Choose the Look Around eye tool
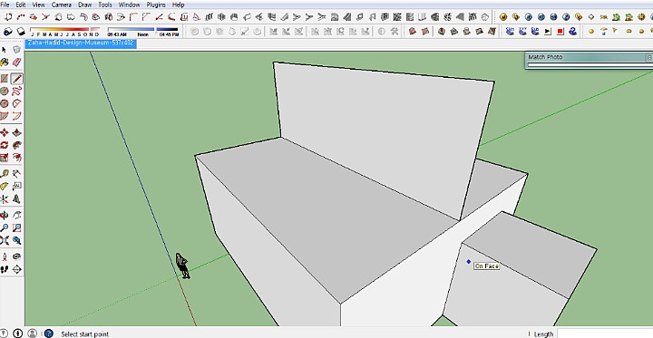Viewport: 653px width, 338px height. point(16,256)
